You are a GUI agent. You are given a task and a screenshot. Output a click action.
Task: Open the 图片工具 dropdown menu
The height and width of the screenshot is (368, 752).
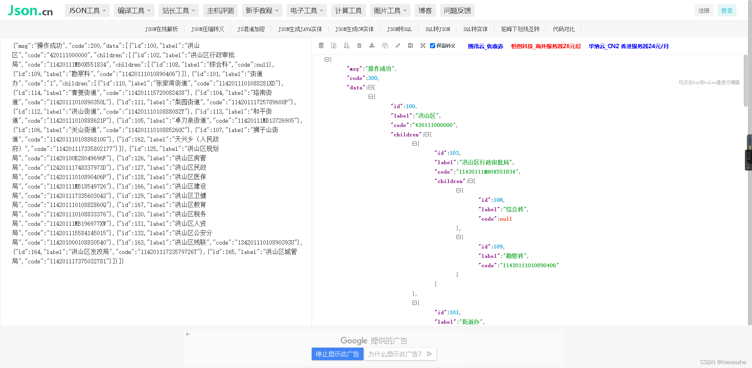point(390,11)
